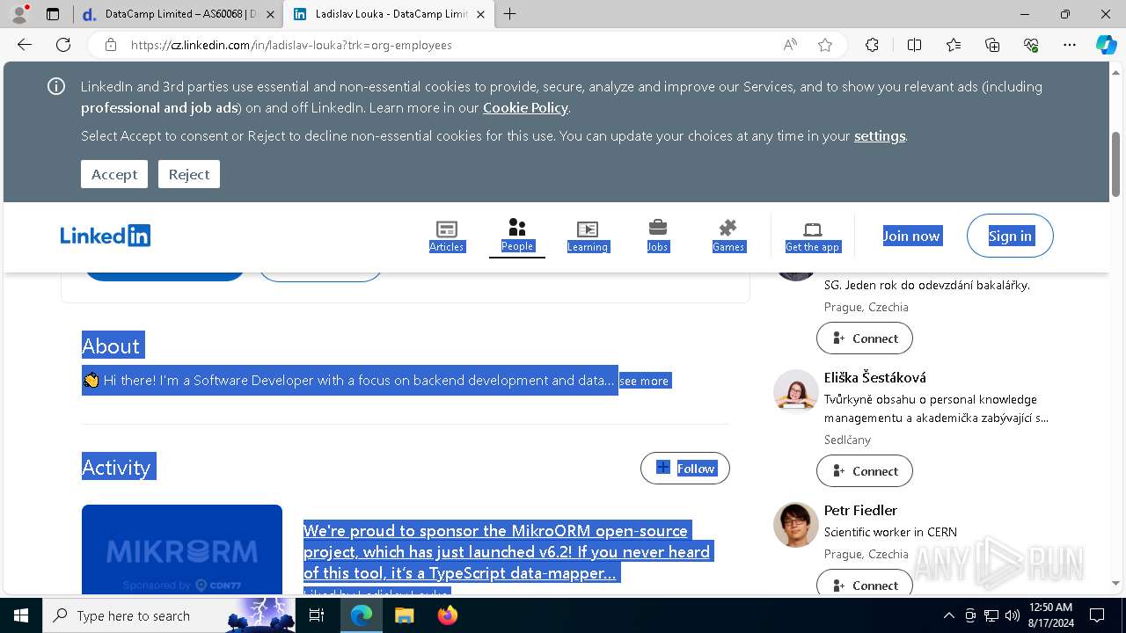The width and height of the screenshot is (1126, 633).
Task: Open the Copilot sidebar icon
Action: click(1106, 45)
